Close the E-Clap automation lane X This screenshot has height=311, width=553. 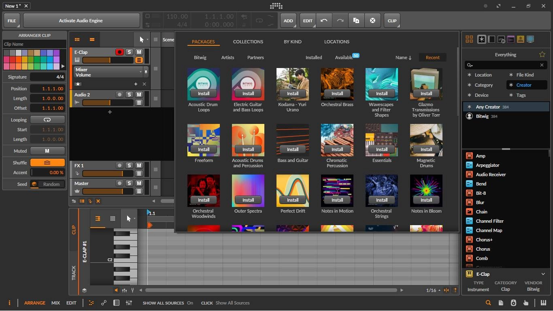[144, 84]
